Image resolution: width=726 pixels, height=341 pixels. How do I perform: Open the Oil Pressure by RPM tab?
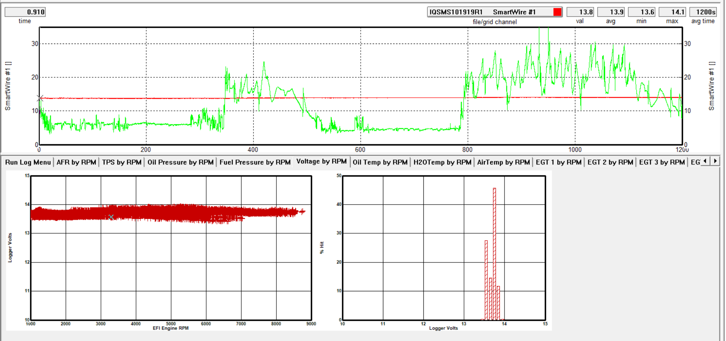[x=181, y=162]
